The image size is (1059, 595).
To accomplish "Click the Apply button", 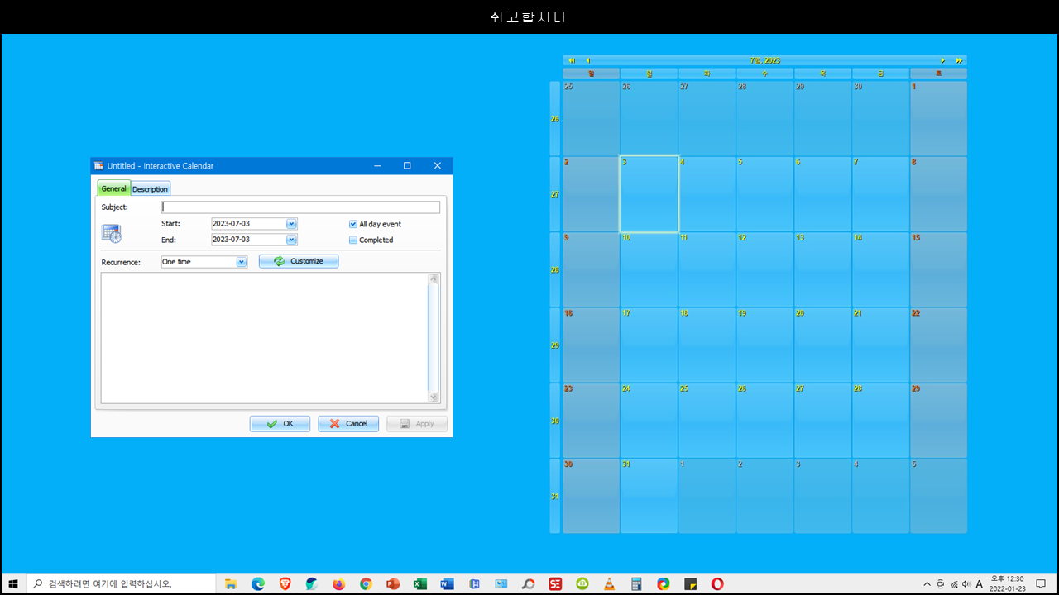I will 417,424.
